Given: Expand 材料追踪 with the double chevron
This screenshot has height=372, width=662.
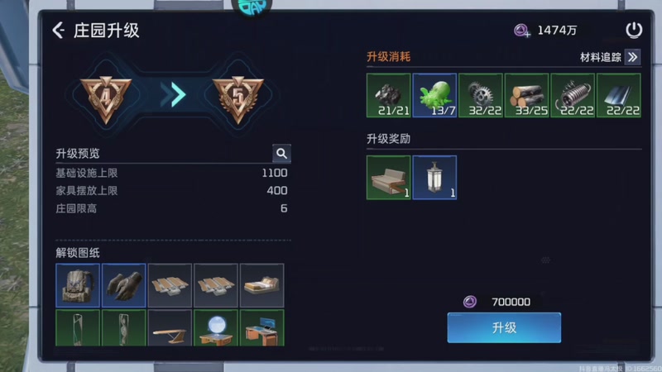Looking at the screenshot, I should [632, 57].
